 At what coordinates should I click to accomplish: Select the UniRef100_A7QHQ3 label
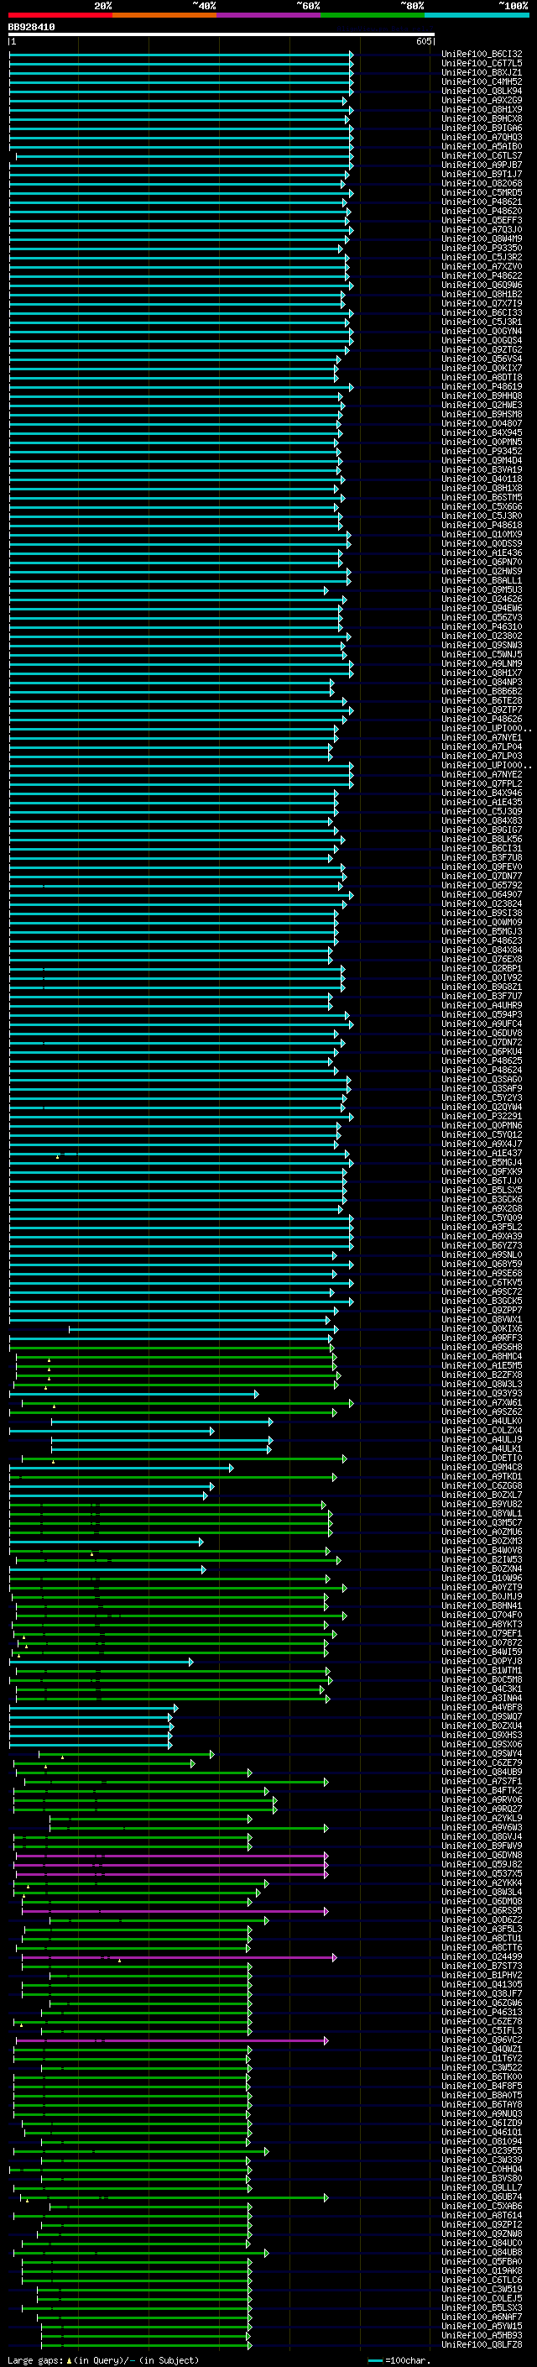click(482, 137)
